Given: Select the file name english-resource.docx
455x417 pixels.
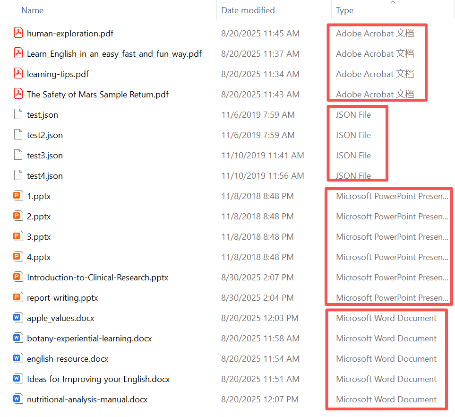Looking at the screenshot, I should (68, 359).
